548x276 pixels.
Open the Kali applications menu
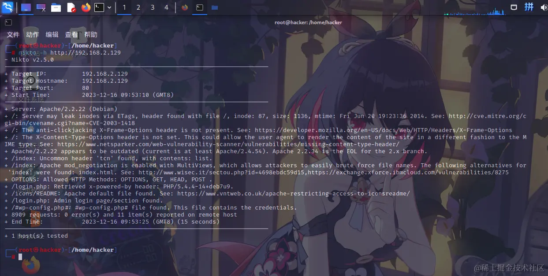click(7, 7)
